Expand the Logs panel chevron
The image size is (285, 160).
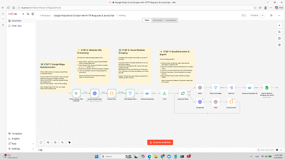coord(281,150)
